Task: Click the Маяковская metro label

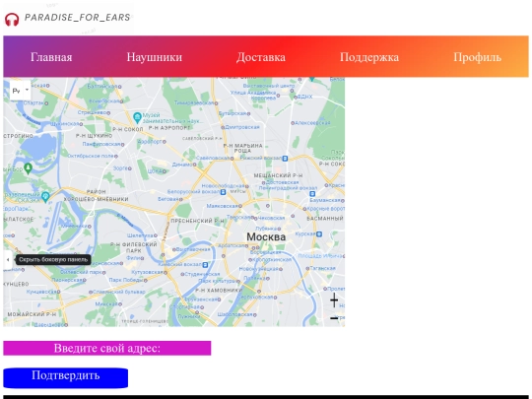Action: 222,206
